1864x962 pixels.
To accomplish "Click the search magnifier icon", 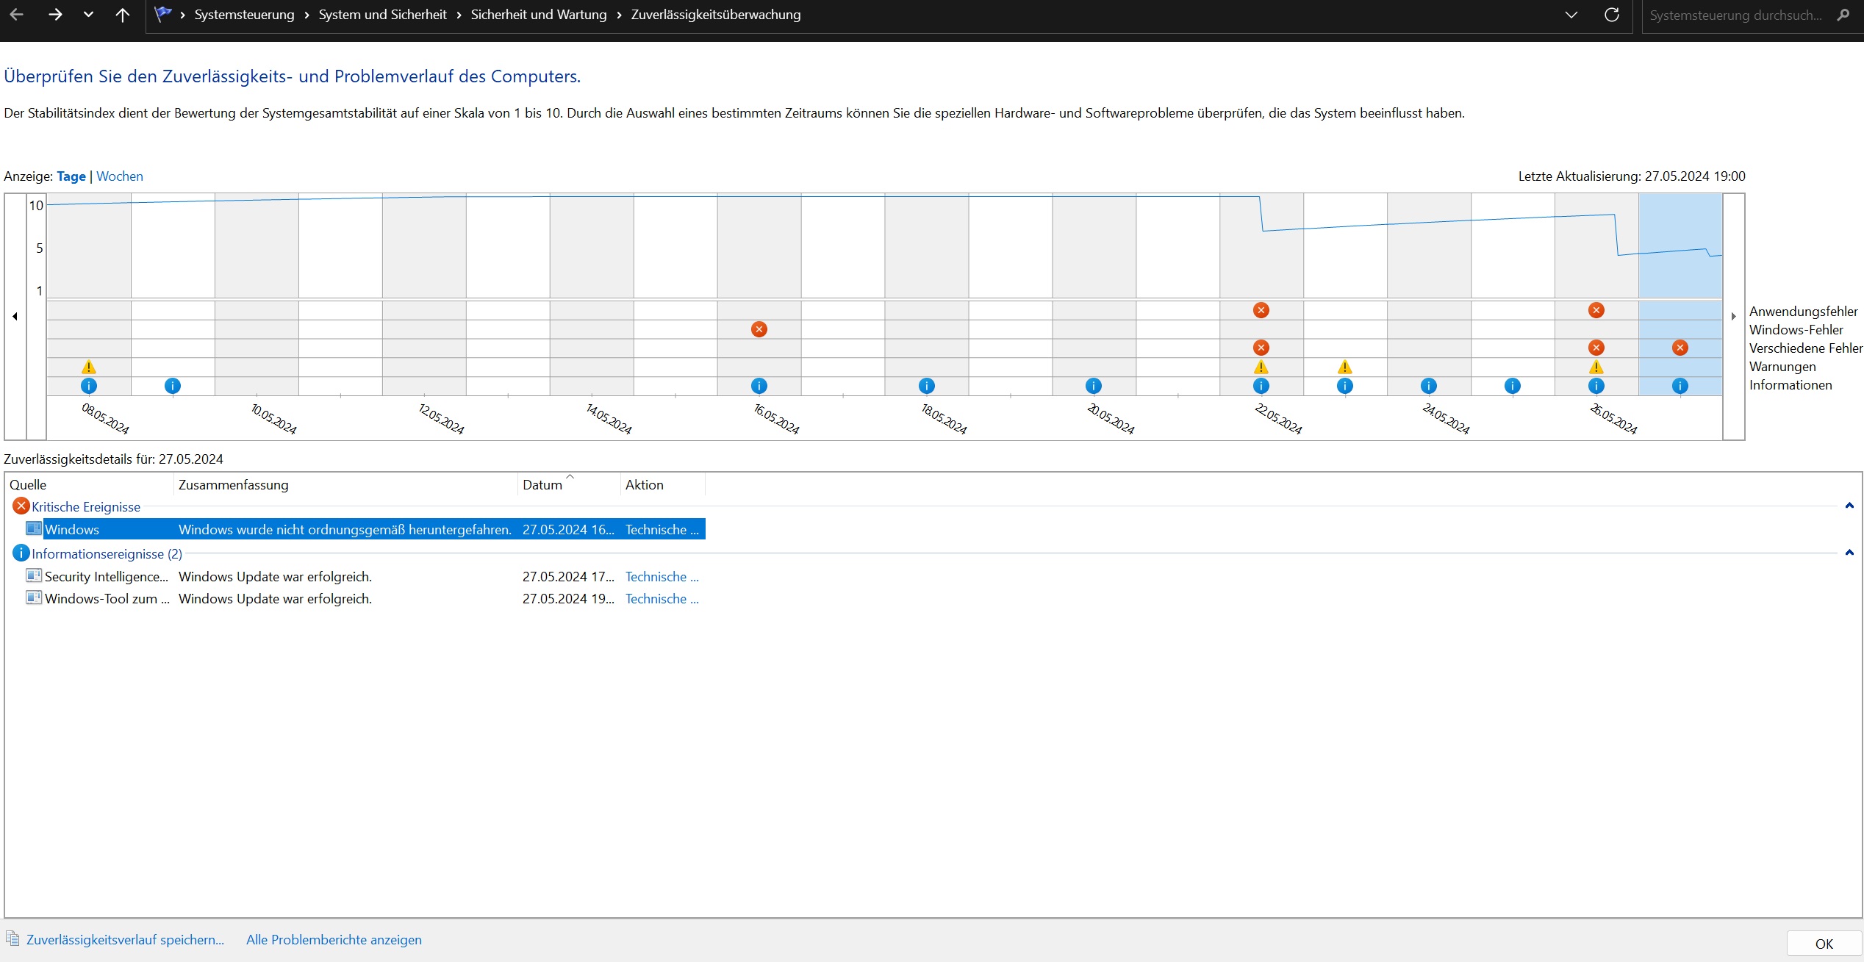I will (1843, 15).
